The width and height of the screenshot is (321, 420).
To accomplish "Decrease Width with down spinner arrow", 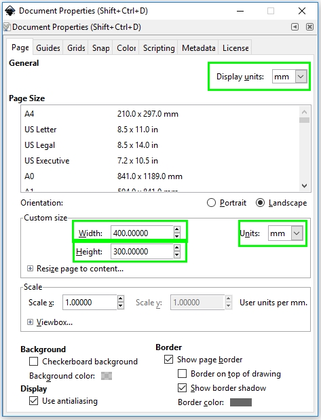I will (x=176, y=236).
